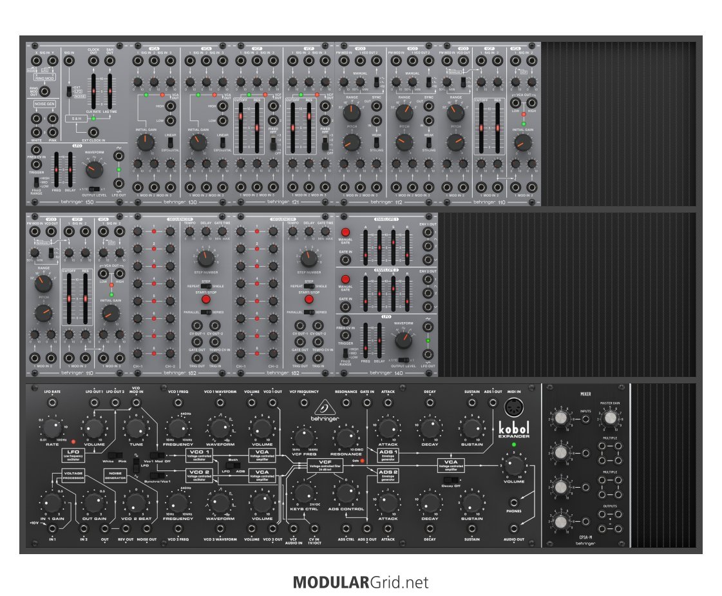Click the NOISE GENERATOR block label
The height and width of the screenshot is (596, 722).
tap(115, 476)
